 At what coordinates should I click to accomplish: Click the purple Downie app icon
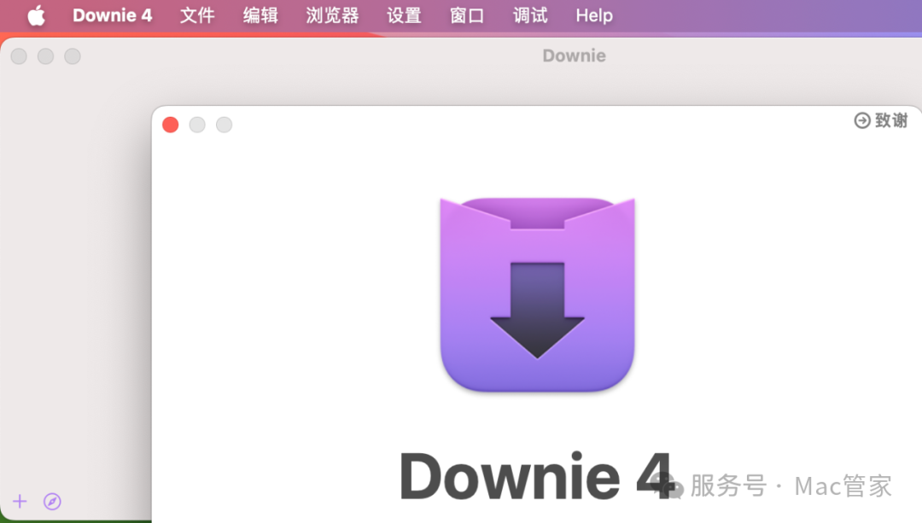click(x=538, y=294)
